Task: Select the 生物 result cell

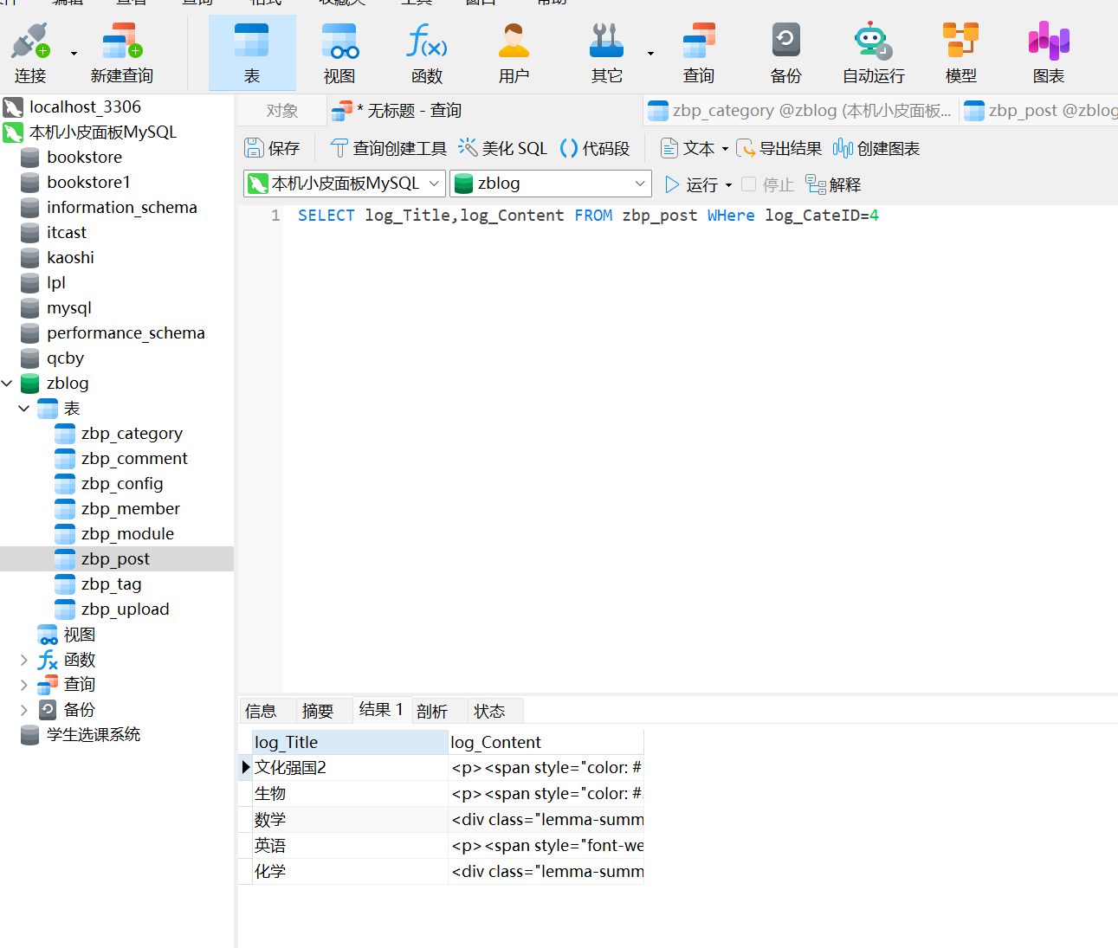Action: [350, 793]
